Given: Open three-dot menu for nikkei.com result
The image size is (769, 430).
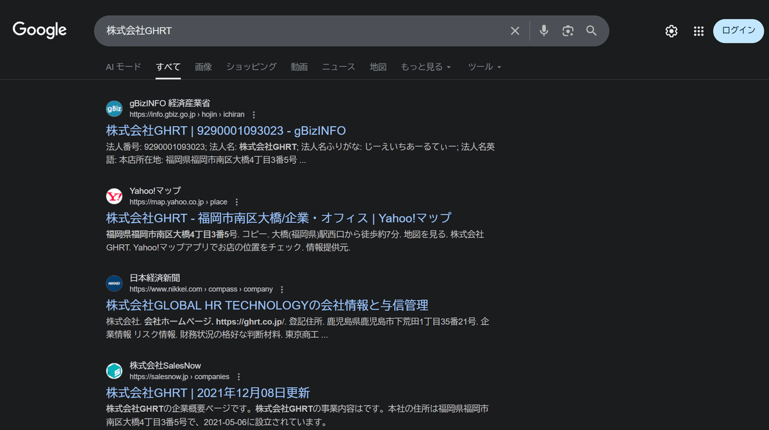Looking at the screenshot, I should [282, 290].
